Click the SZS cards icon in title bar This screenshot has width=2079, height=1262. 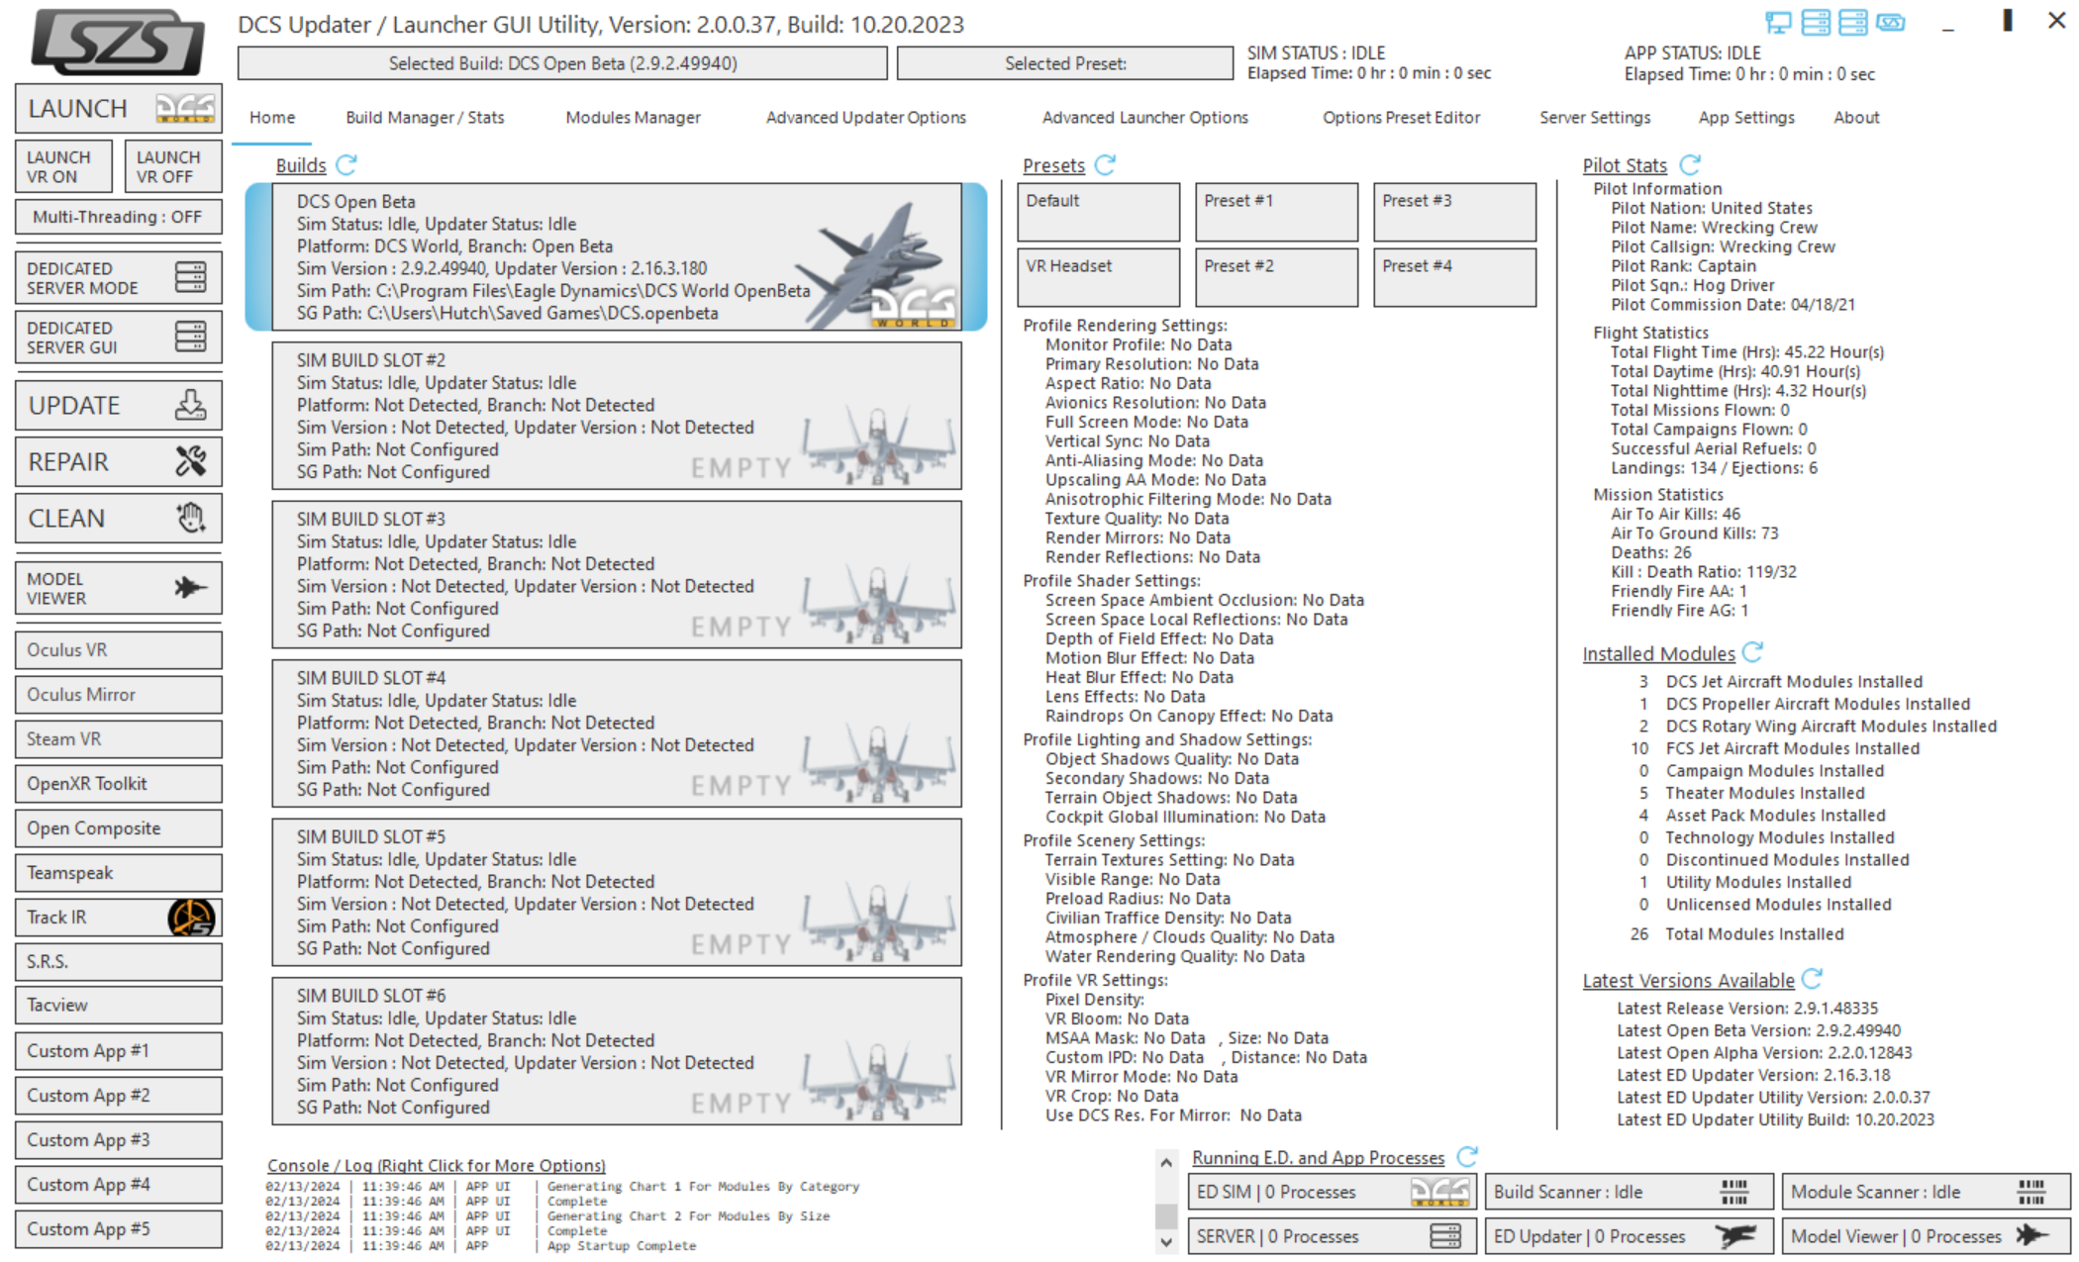[x=1891, y=22]
